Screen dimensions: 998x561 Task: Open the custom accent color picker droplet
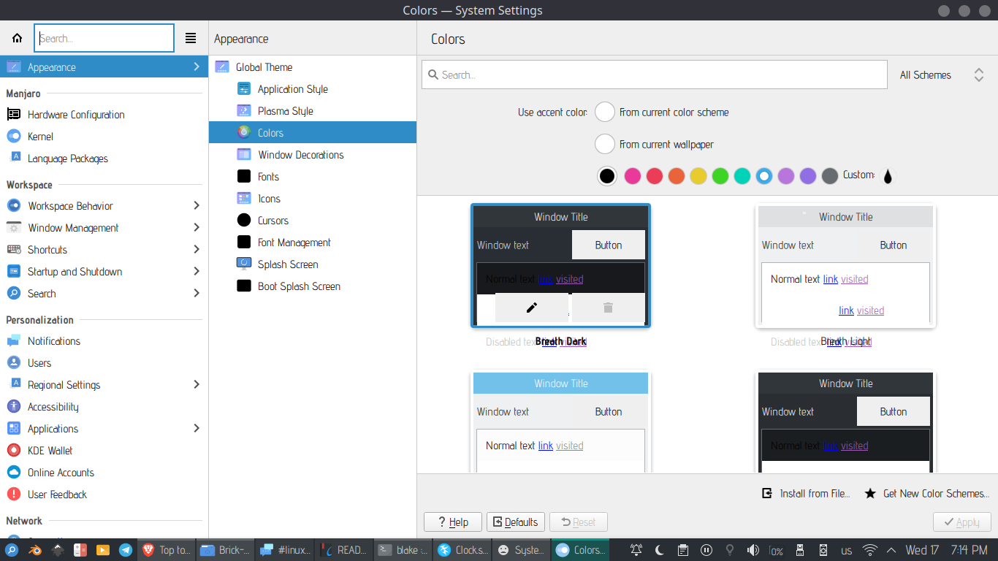[x=888, y=176]
